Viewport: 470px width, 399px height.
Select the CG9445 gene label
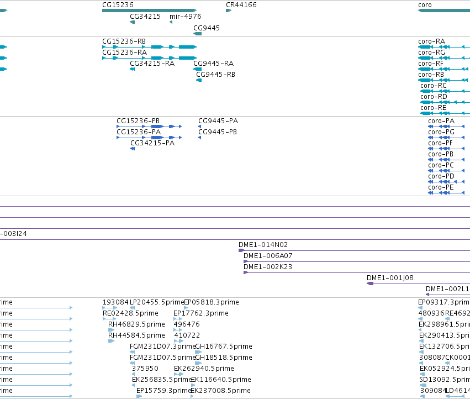(207, 28)
